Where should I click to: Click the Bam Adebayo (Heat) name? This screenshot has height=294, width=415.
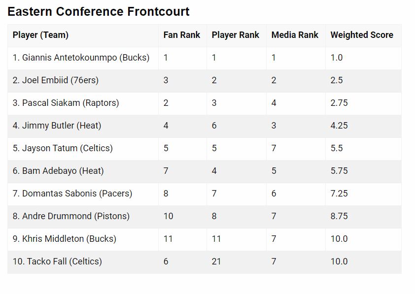click(58, 171)
